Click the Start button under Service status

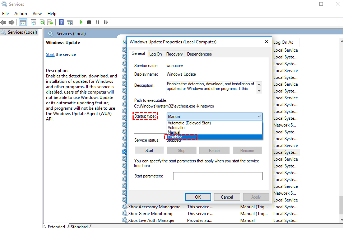click(x=149, y=151)
